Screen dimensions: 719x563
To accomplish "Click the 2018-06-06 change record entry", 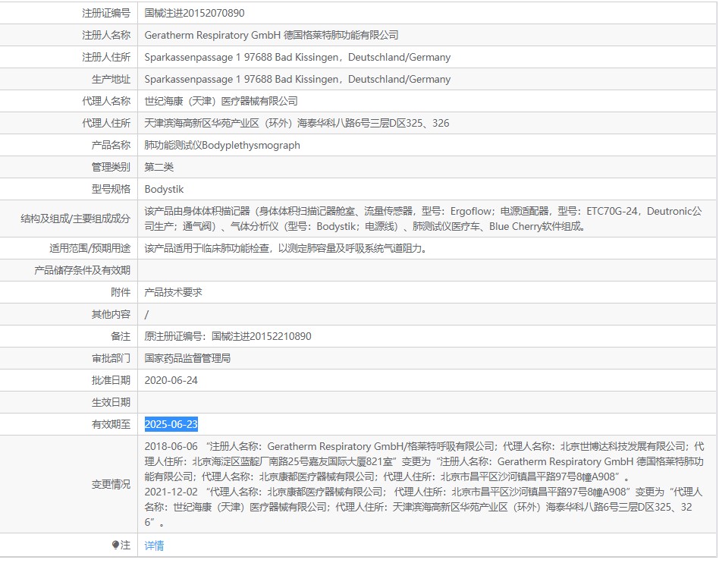I will pyautogui.click(x=424, y=461).
